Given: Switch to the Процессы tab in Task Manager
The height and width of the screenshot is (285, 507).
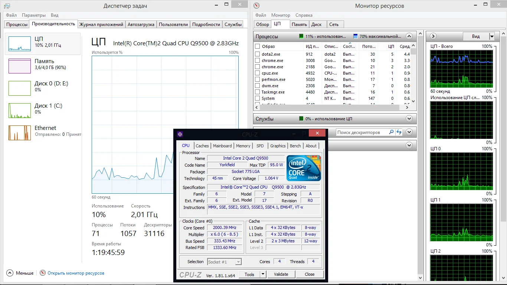Looking at the screenshot, I should [x=17, y=24].
